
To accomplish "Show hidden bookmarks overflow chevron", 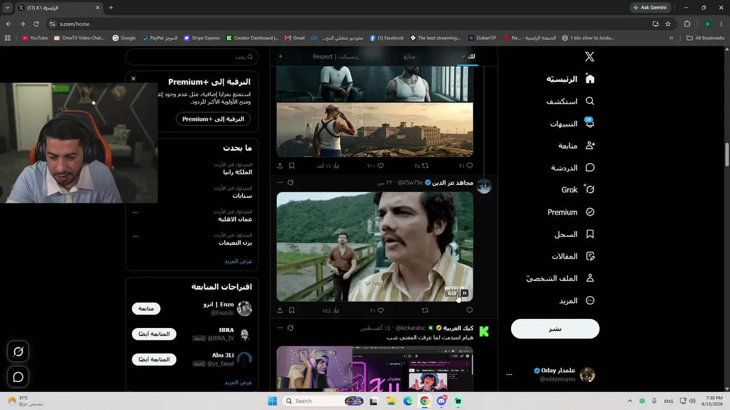I will click(671, 38).
